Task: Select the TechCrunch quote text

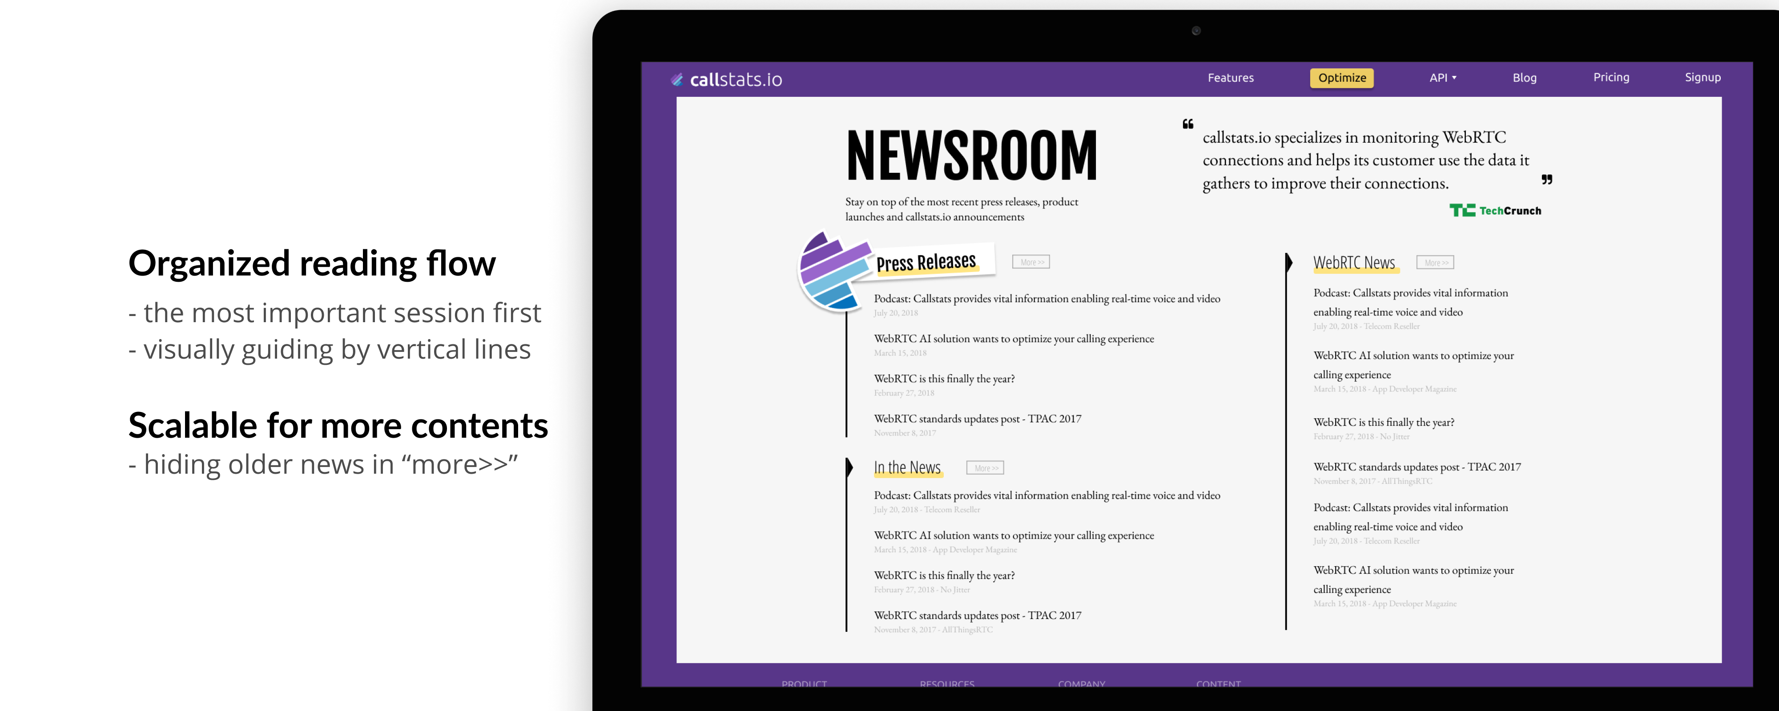Action: pyautogui.click(x=1365, y=160)
